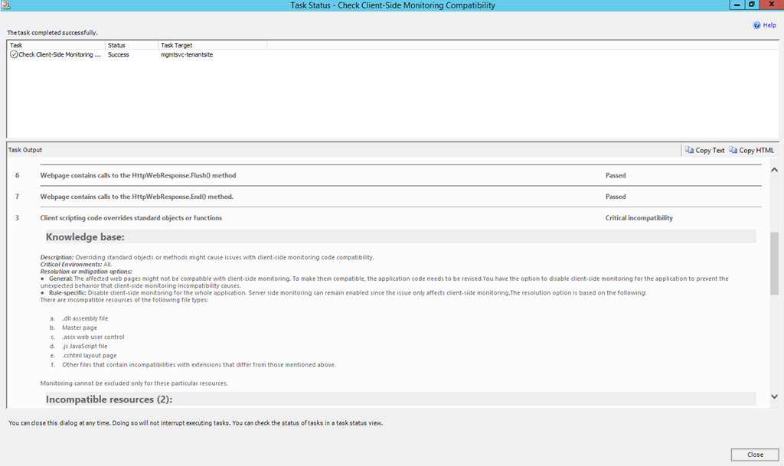
Task: Click the Copy Text clipboard icon
Action: (x=689, y=151)
